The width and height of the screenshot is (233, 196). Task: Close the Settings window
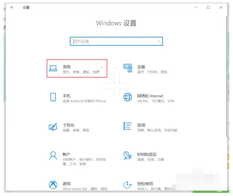(221, 7)
